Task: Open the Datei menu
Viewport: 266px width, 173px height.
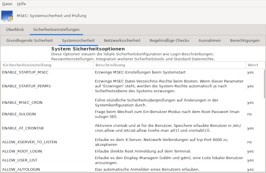Action: [x=7, y=4]
